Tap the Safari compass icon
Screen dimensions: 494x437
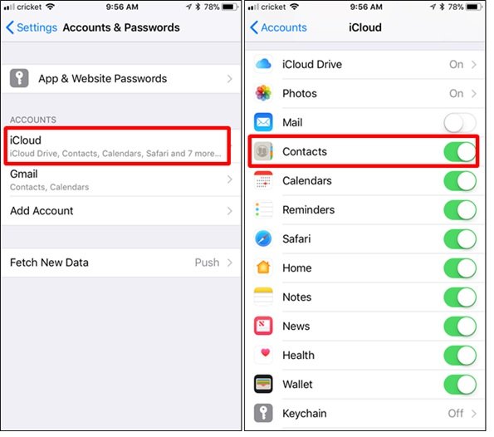(263, 238)
